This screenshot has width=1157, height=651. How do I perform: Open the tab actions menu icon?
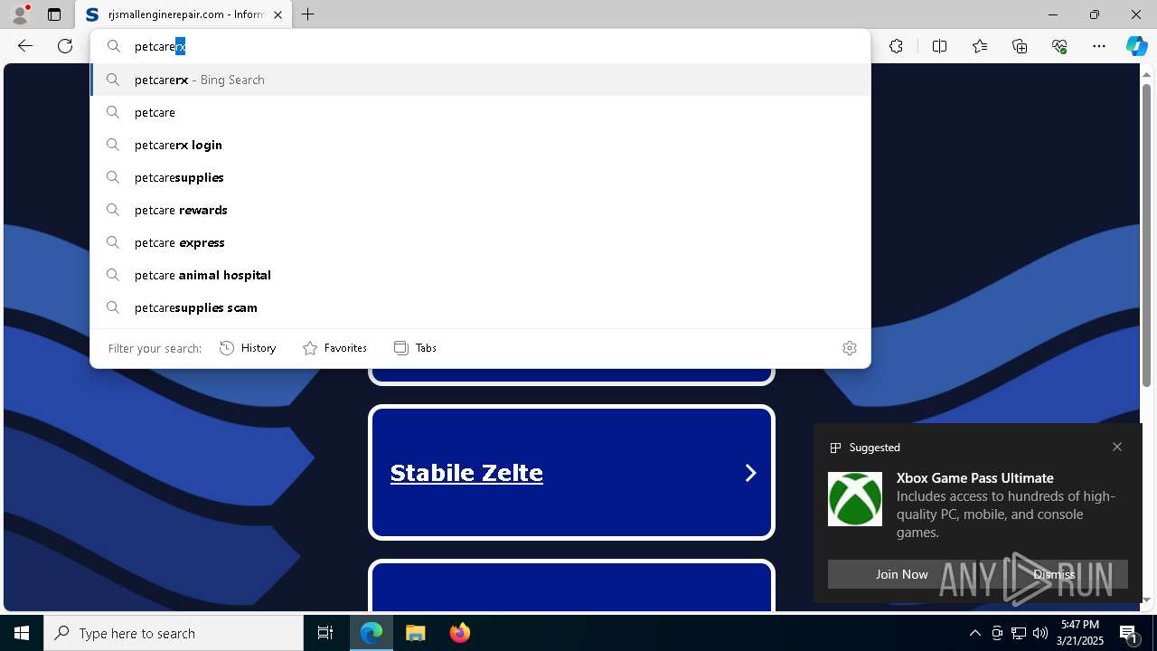[x=54, y=14]
